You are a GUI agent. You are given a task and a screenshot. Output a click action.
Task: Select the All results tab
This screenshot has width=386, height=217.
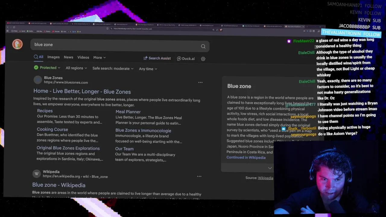click(x=39, y=57)
